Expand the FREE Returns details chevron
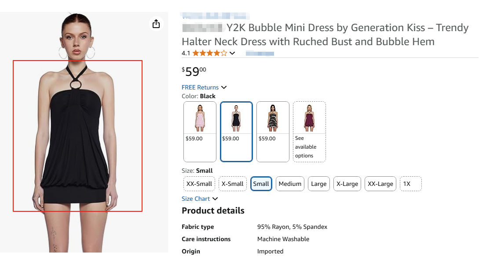The width and height of the screenshot is (479, 260). [224, 87]
